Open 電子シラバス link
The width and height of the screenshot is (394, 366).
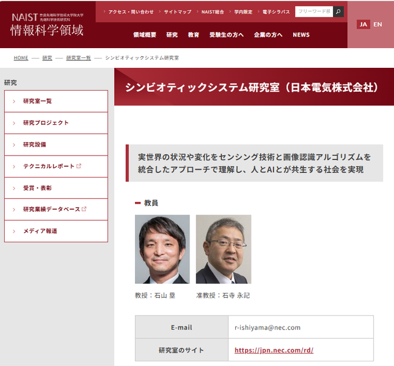276,12
